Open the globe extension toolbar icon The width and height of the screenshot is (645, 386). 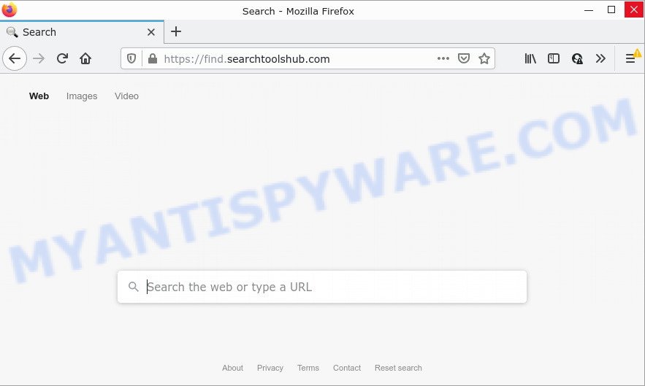coord(577,59)
